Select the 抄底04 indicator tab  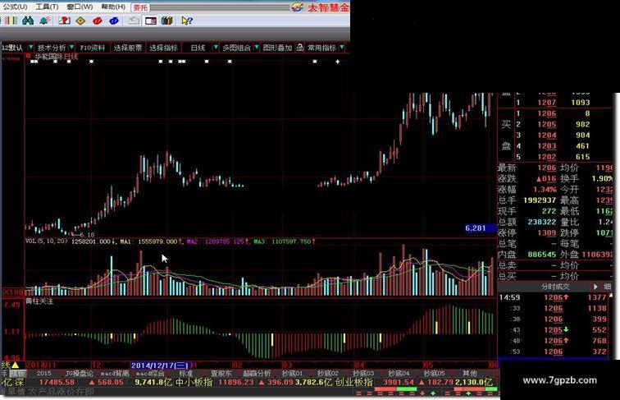(x=399, y=374)
